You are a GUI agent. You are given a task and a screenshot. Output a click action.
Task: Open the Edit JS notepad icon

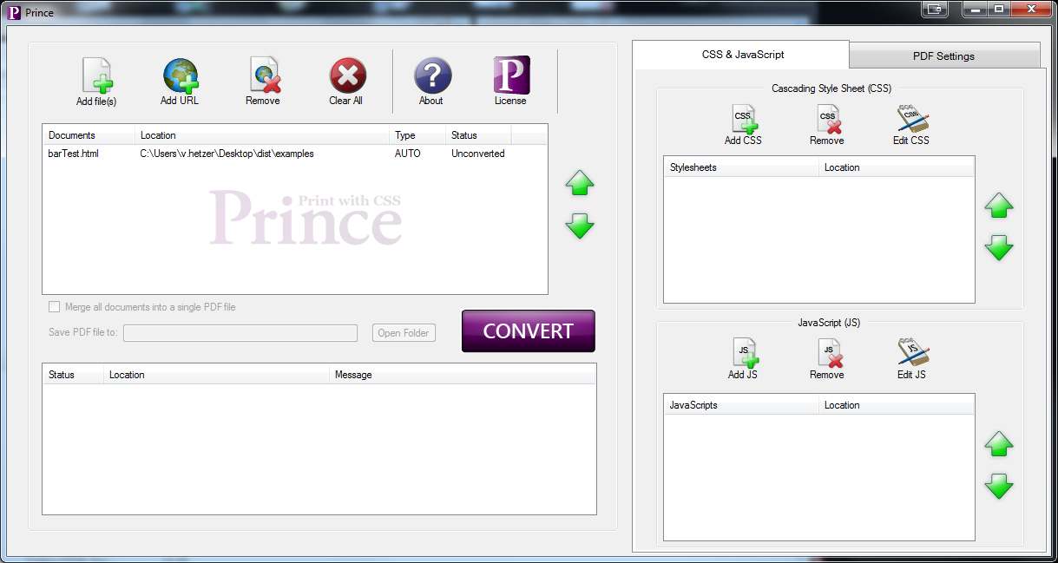point(911,354)
